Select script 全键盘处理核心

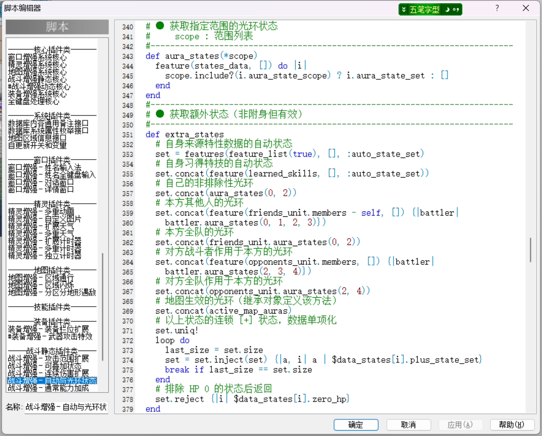(34, 101)
